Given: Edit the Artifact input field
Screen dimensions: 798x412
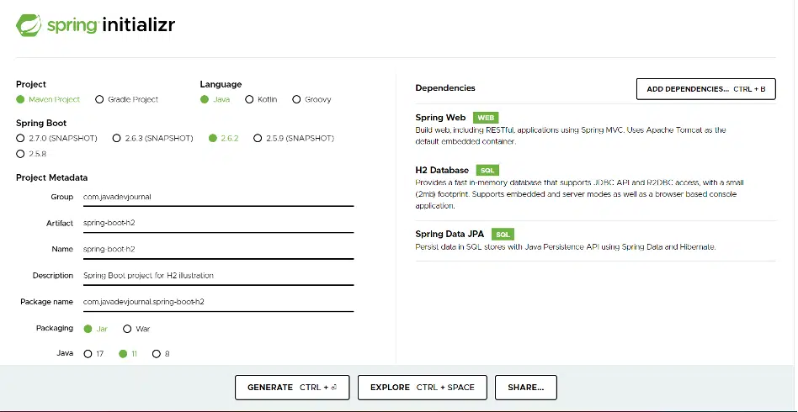Looking at the screenshot, I should point(218,223).
